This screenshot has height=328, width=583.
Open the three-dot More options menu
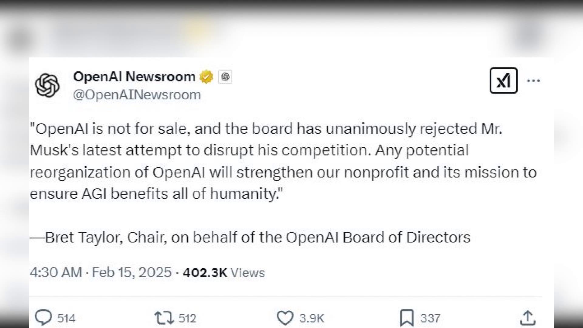pyautogui.click(x=534, y=81)
